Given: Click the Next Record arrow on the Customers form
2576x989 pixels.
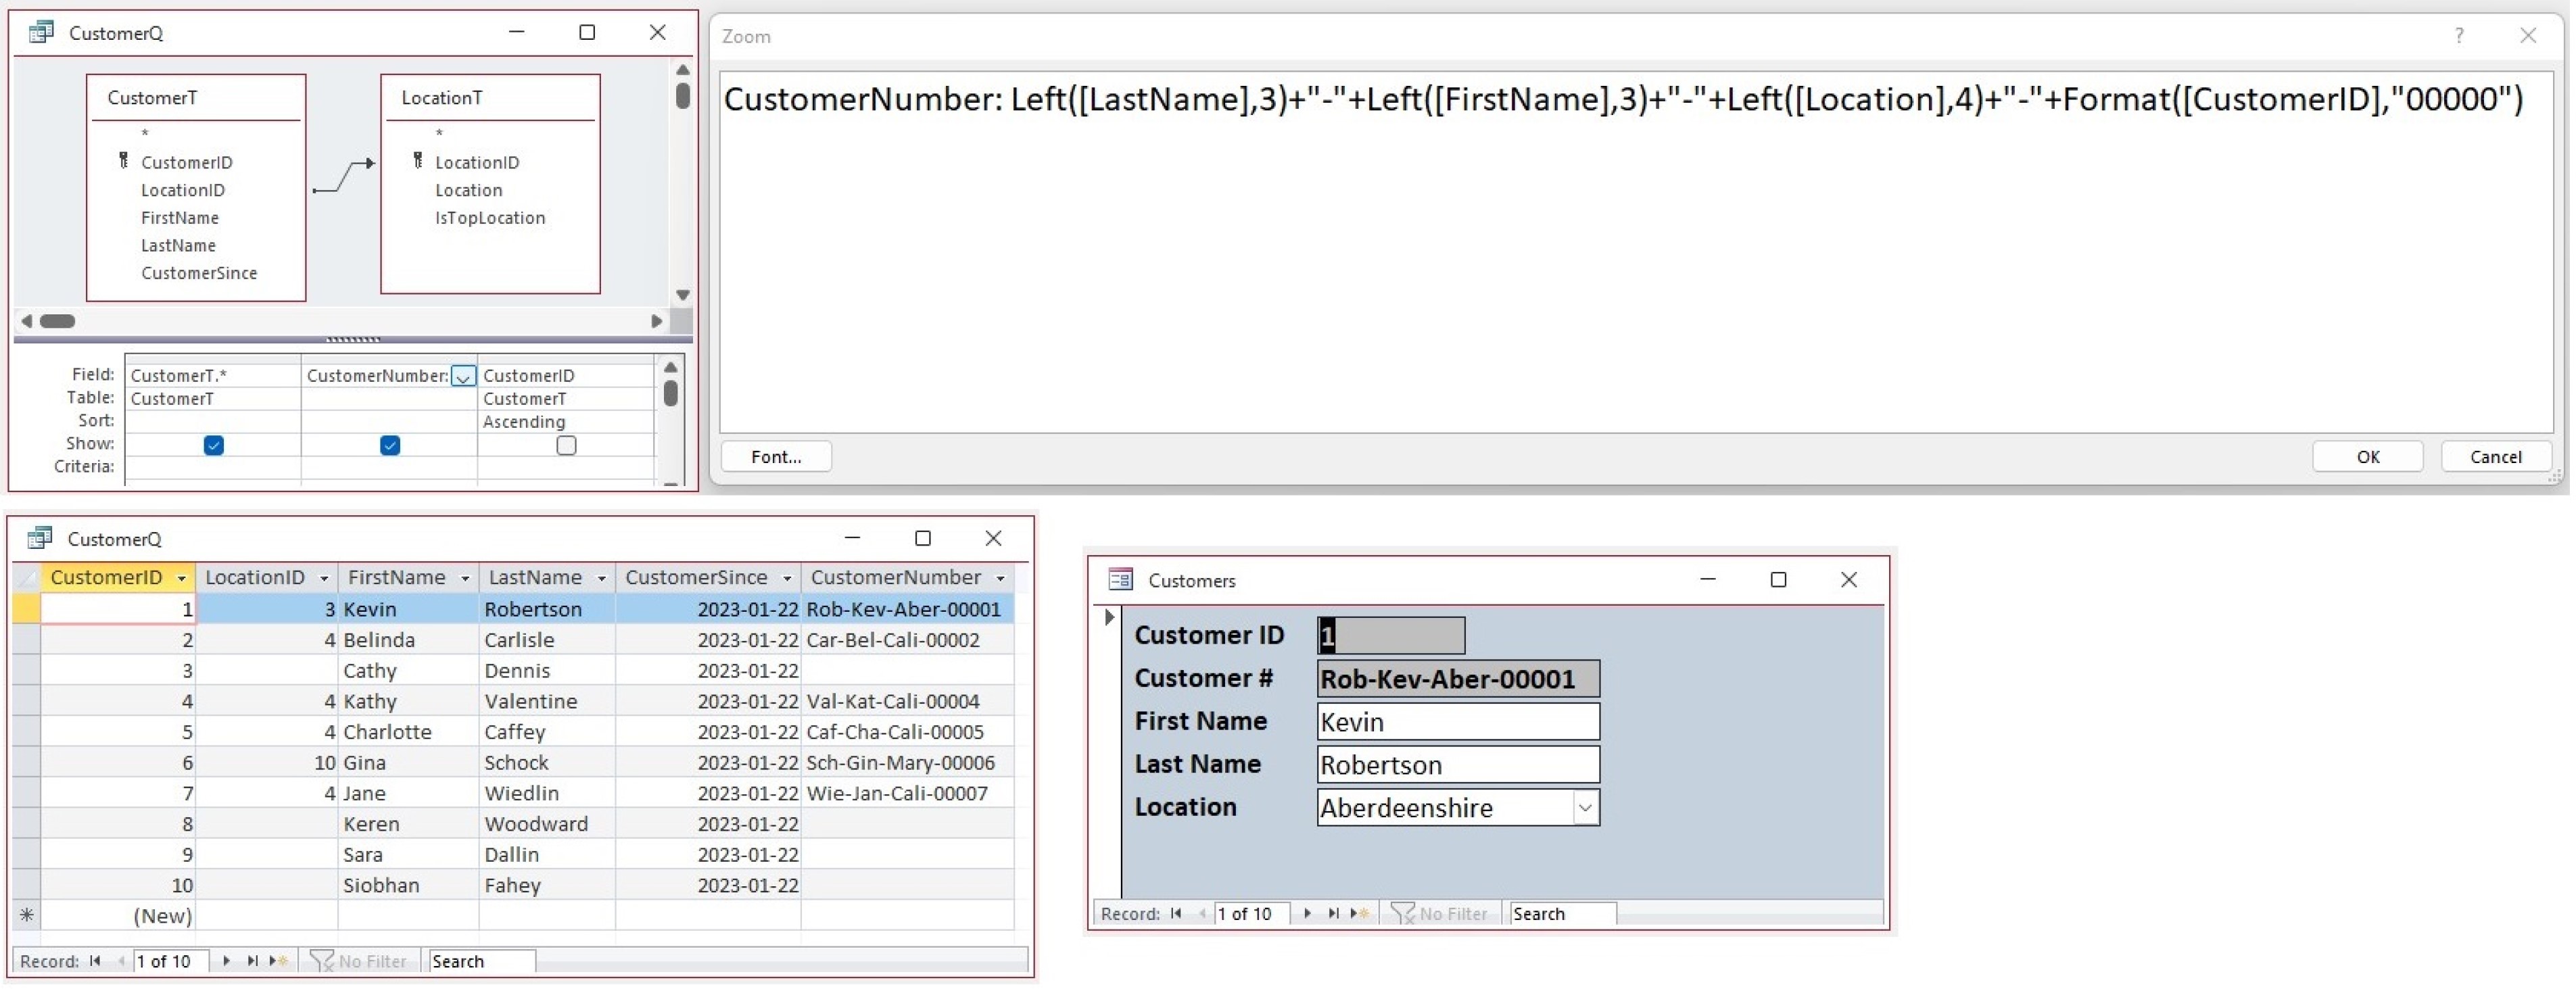Looking at the screenshot, I should (1308, 913).
